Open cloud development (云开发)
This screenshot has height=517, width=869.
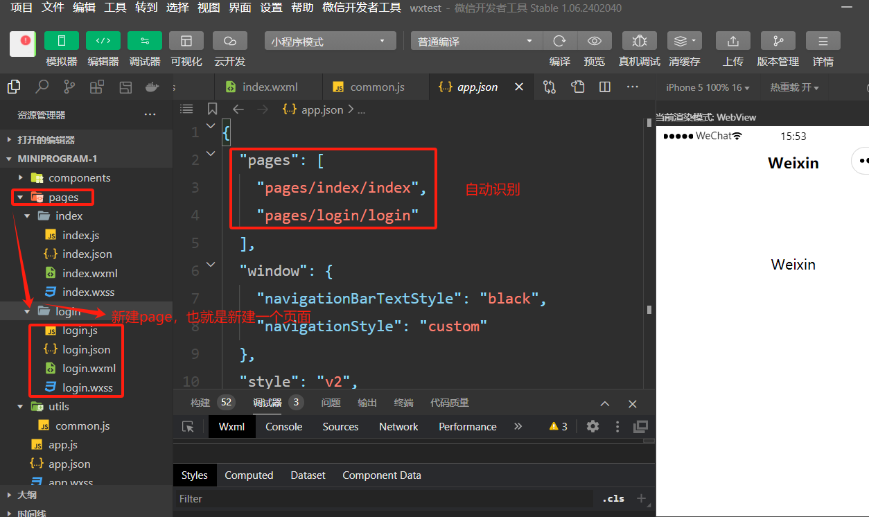pos(230,41)
